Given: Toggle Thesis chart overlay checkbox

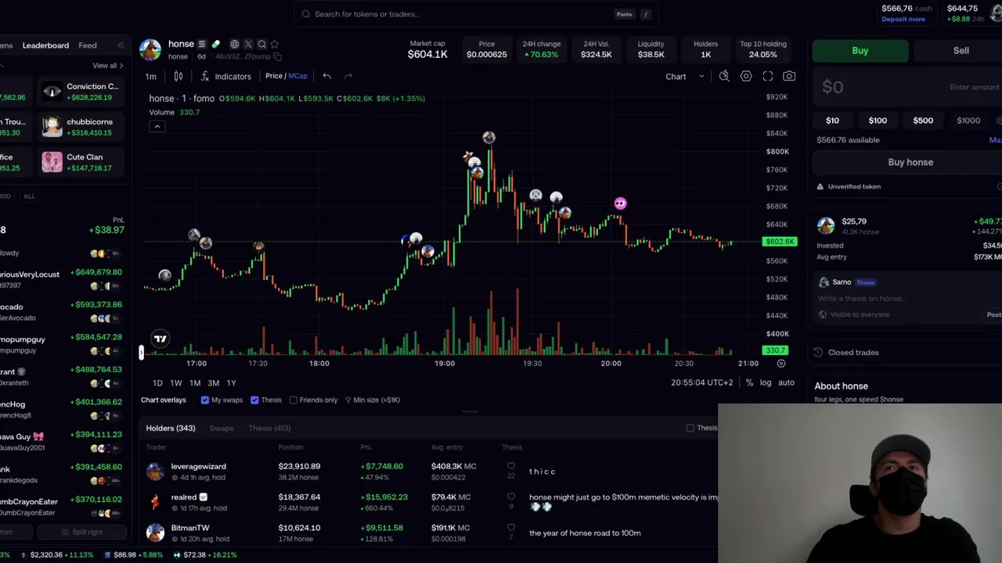Looking at the screenshot, I should 254,400.
